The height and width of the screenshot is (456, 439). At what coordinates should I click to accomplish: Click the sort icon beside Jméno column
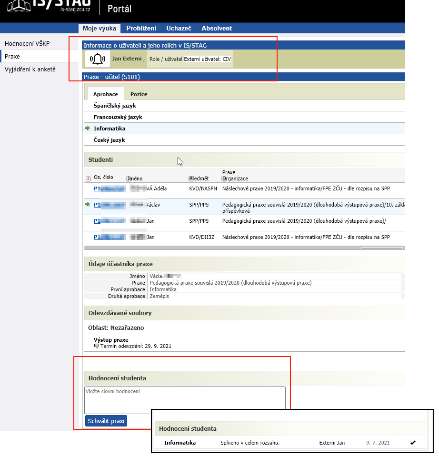[x=128, y=178]
